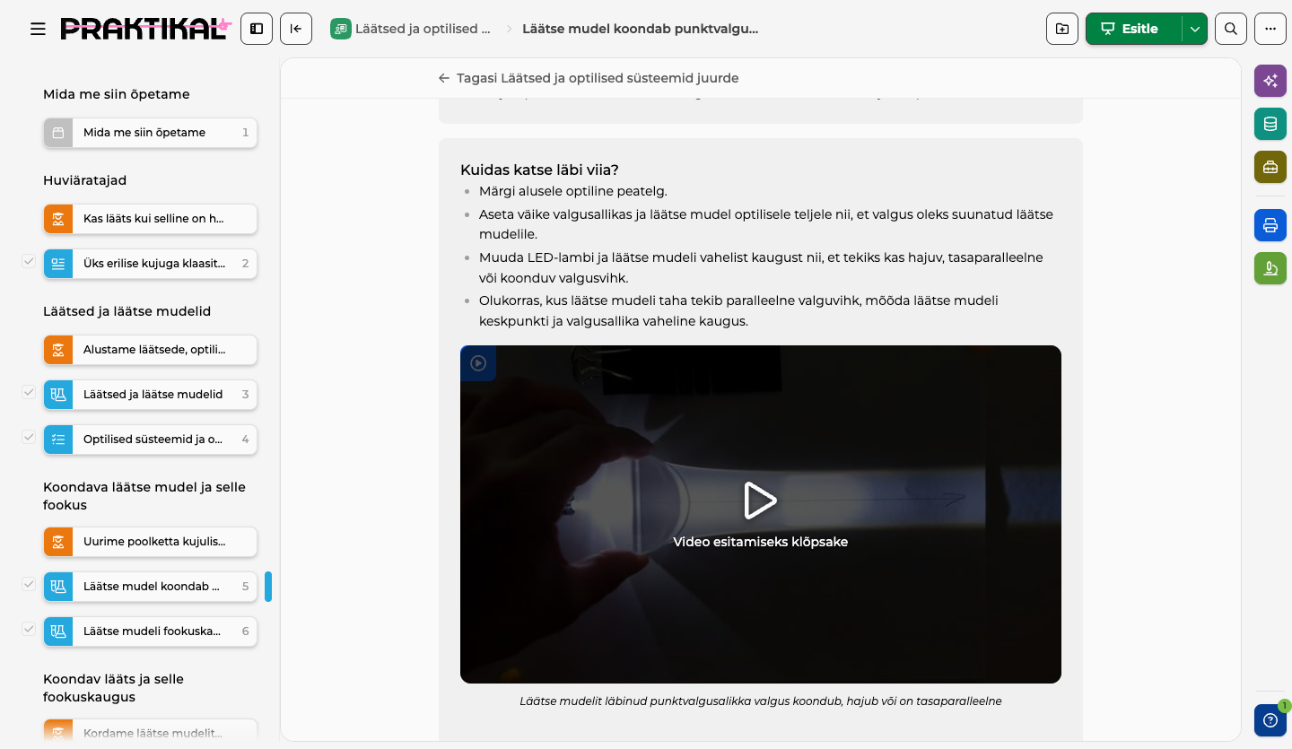1292x749 pixels.
Task: Toggle checkbox beside Läätse mudeli fookuska...
Action: click(x=29, y=630)
